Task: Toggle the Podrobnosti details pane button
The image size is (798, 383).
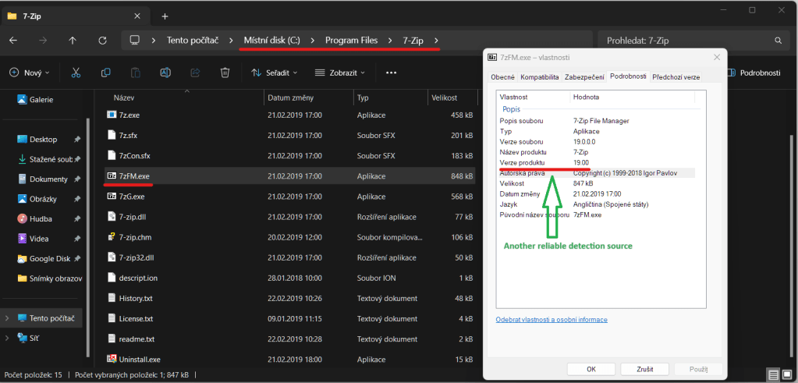Action: pyautogui.click(x=753, y=73)
